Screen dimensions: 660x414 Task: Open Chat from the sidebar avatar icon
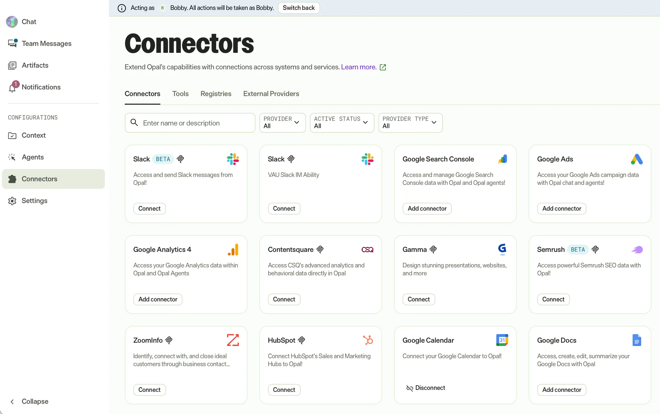(x=12, y=22)
